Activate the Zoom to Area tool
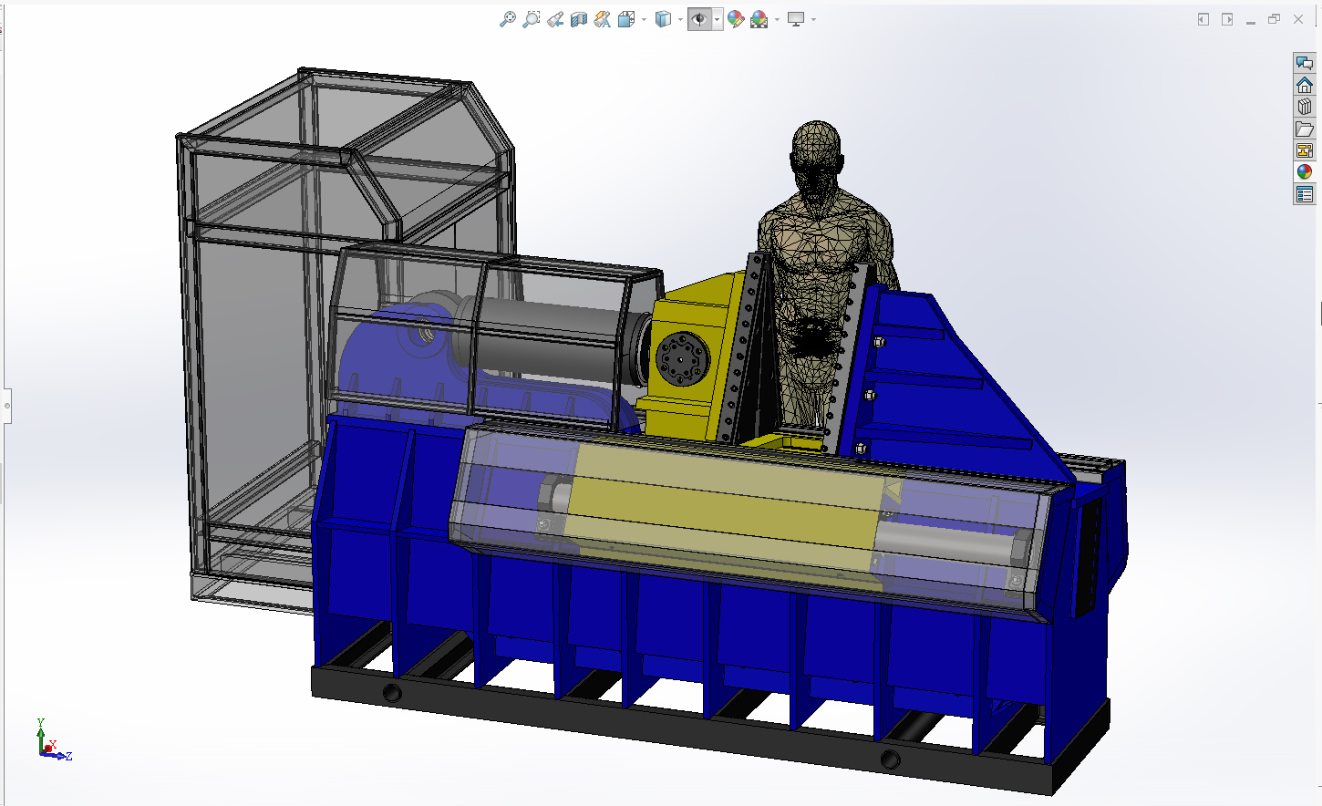This screenshot has height=806, width=1322. click(532, 19)
